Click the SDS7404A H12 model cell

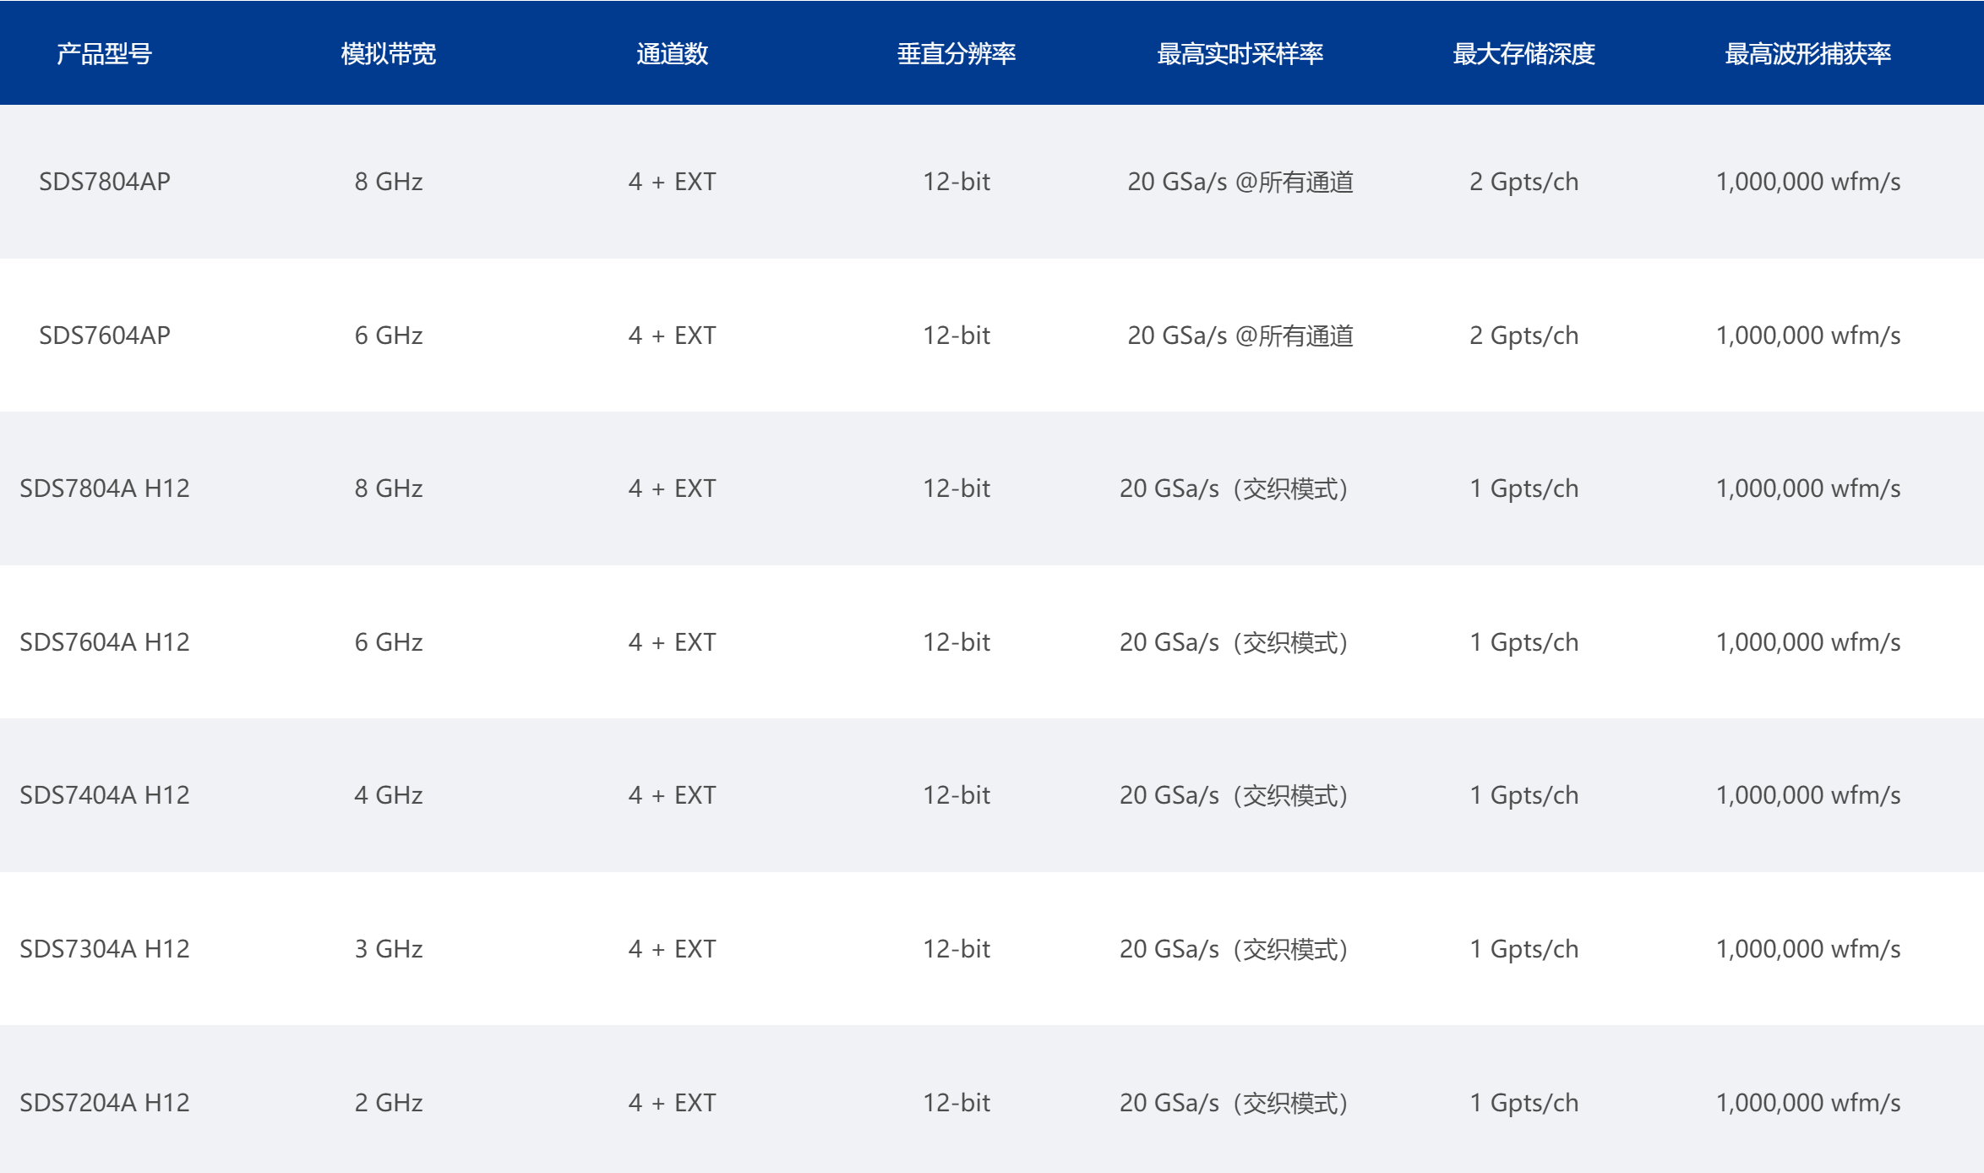click(x=105, y=795)
